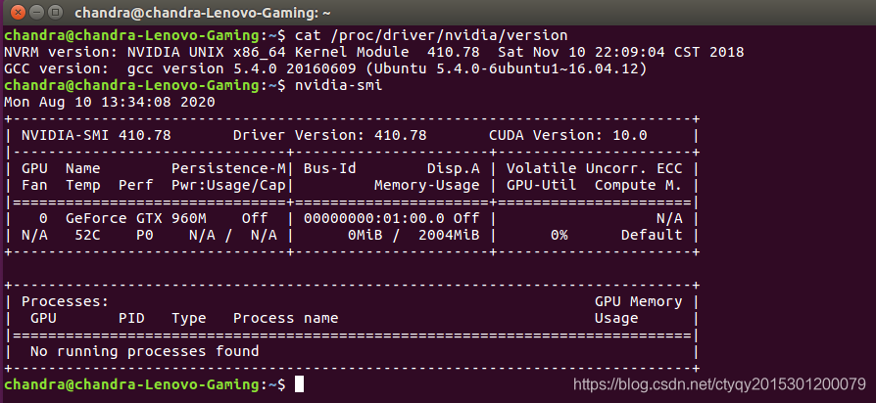Click bus id '00000000:01:00.0'

coord(373,218)
